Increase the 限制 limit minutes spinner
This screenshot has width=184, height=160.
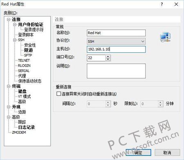coord(160,102)
